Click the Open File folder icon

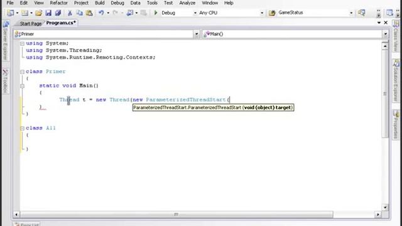39,13
